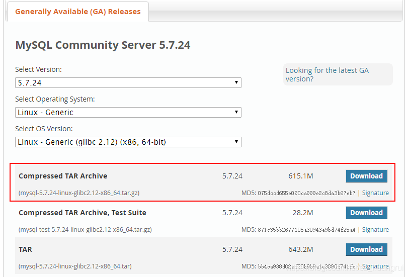Screen dimensions: 408x277
Task: Click the Looking for the latest GA version link
Action: click(327, 74)
